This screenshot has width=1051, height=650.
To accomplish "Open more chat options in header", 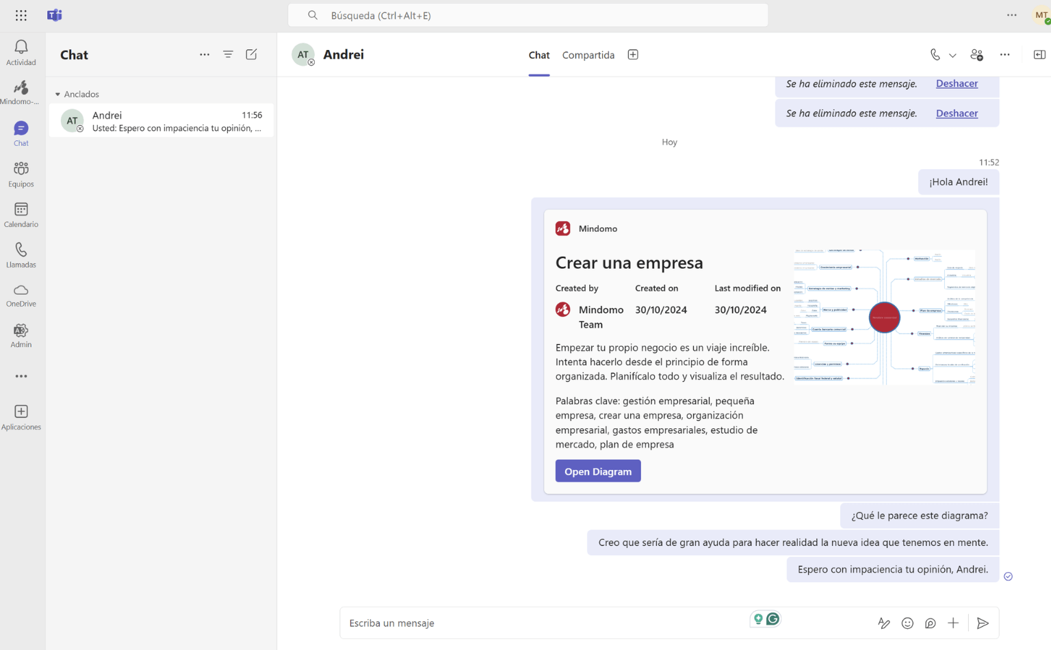I will coord(1004,55).
